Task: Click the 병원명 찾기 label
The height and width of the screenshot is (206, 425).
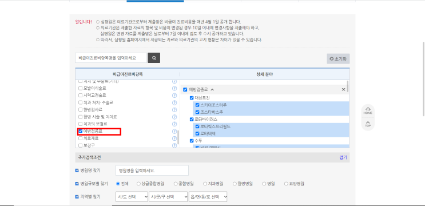Action: coord(90,171)
